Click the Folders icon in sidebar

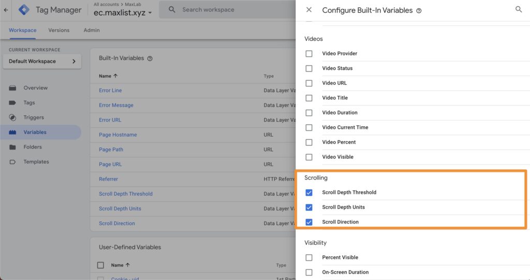(x=12, y=147)
